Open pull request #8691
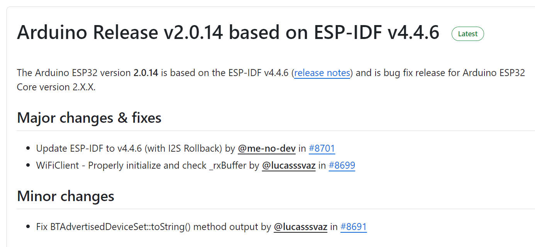Image resolution: width=535 pixels, height=247 pixels. (353, 227)
